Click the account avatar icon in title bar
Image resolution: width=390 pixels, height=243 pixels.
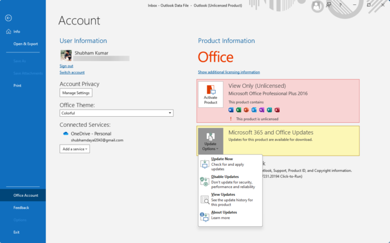(316, 6)
